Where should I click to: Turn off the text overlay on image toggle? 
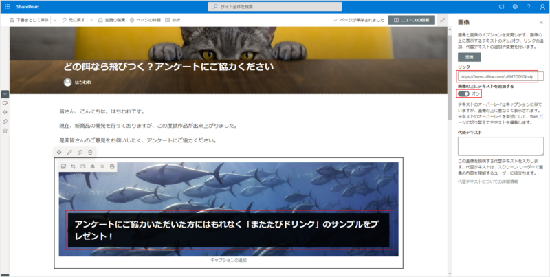point(464,93)
